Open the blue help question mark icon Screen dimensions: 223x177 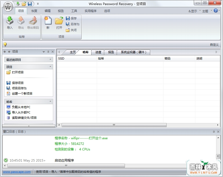point(216,11)
